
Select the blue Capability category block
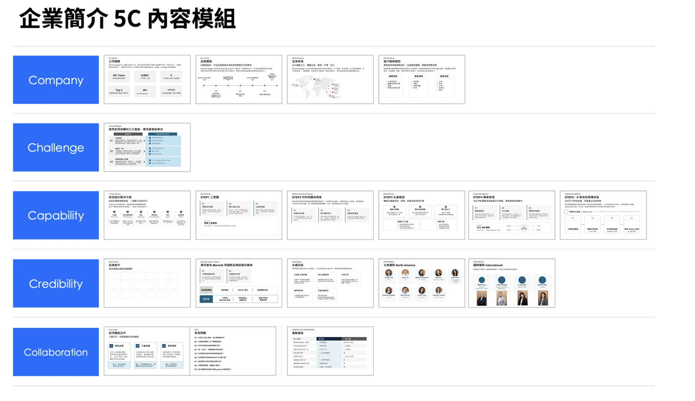tap(56, 215)
